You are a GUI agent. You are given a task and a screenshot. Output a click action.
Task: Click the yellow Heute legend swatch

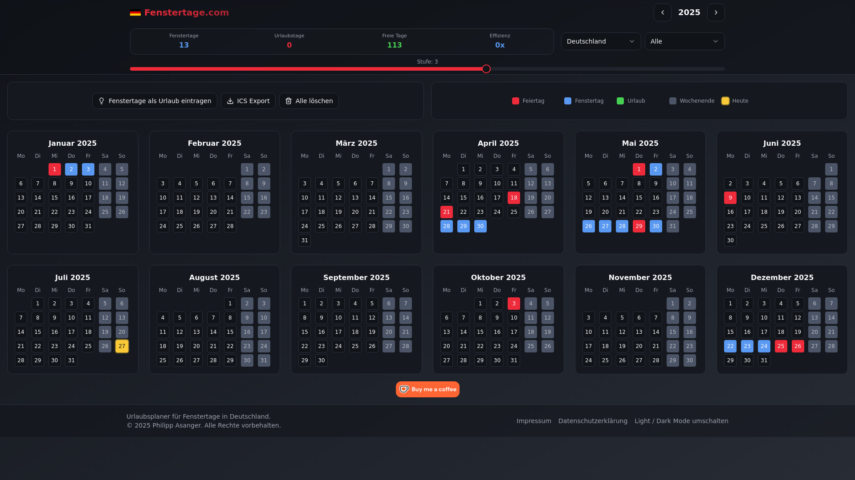725,101
